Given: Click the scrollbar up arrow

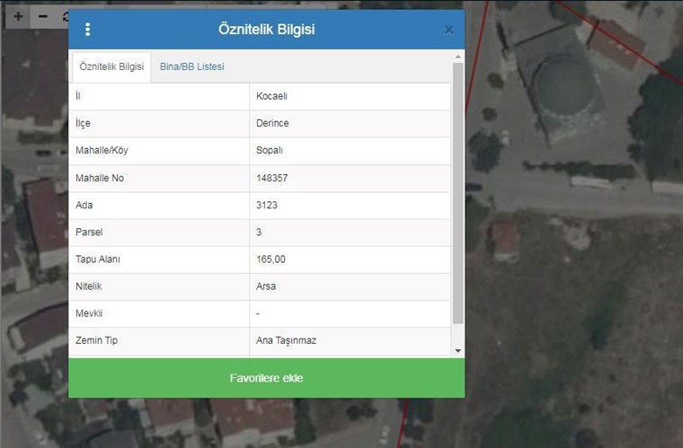Looking at the screenshot, I should coord(457,57).
